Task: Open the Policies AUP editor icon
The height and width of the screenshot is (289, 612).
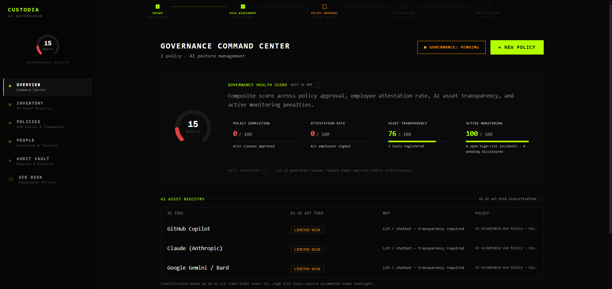Action: [x=11, y=123]
